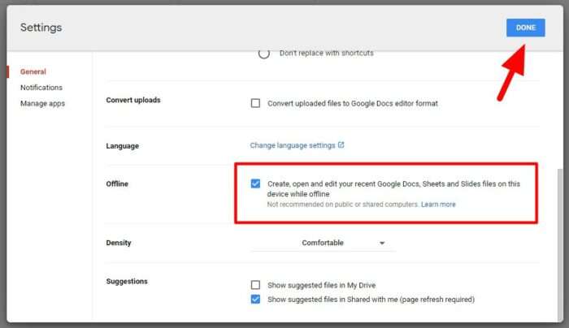Select the General settings tab
Image resolution: width=569 pixels, height=328 pixels.
(x=33, y=71)
